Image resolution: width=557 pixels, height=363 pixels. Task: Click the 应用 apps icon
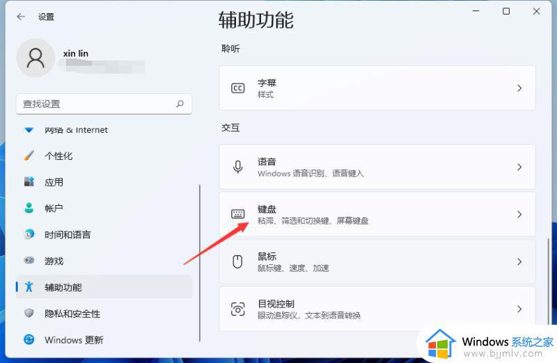pyautogui.click(x=29, y=181)
